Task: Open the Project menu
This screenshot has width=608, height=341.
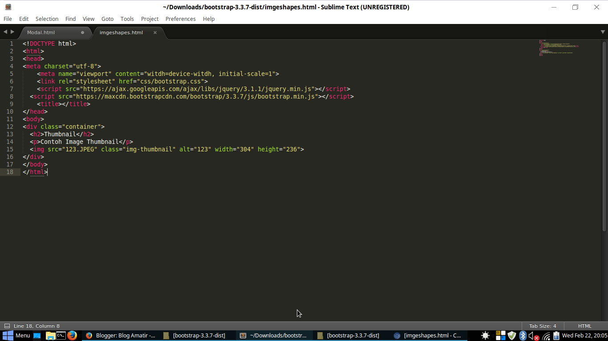Action: 150,19
